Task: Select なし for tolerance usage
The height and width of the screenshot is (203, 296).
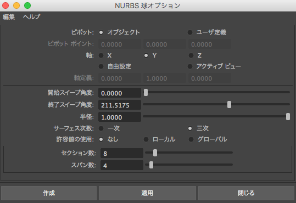Action: coord(101,139)
